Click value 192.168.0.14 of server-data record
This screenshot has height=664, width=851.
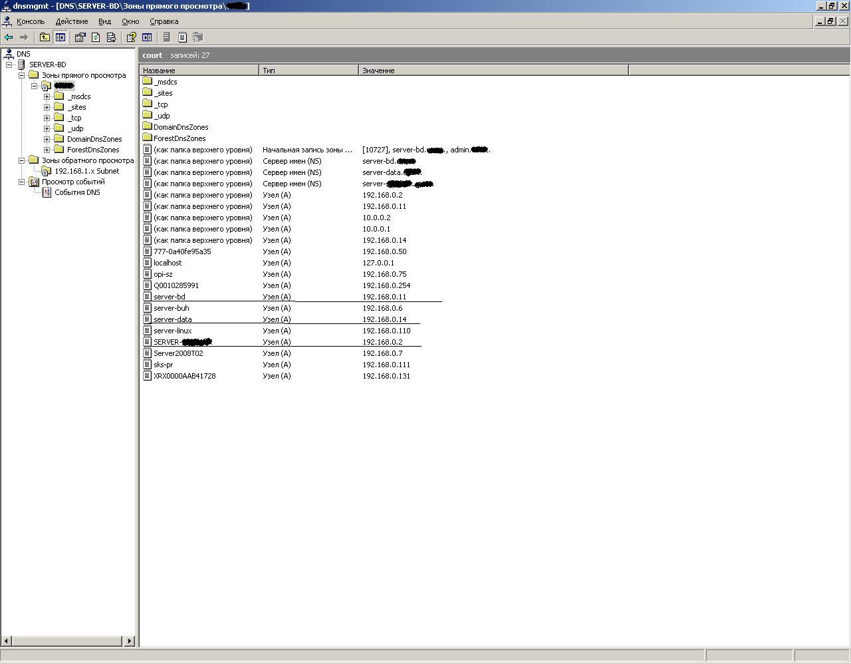(x=384, y=319)
